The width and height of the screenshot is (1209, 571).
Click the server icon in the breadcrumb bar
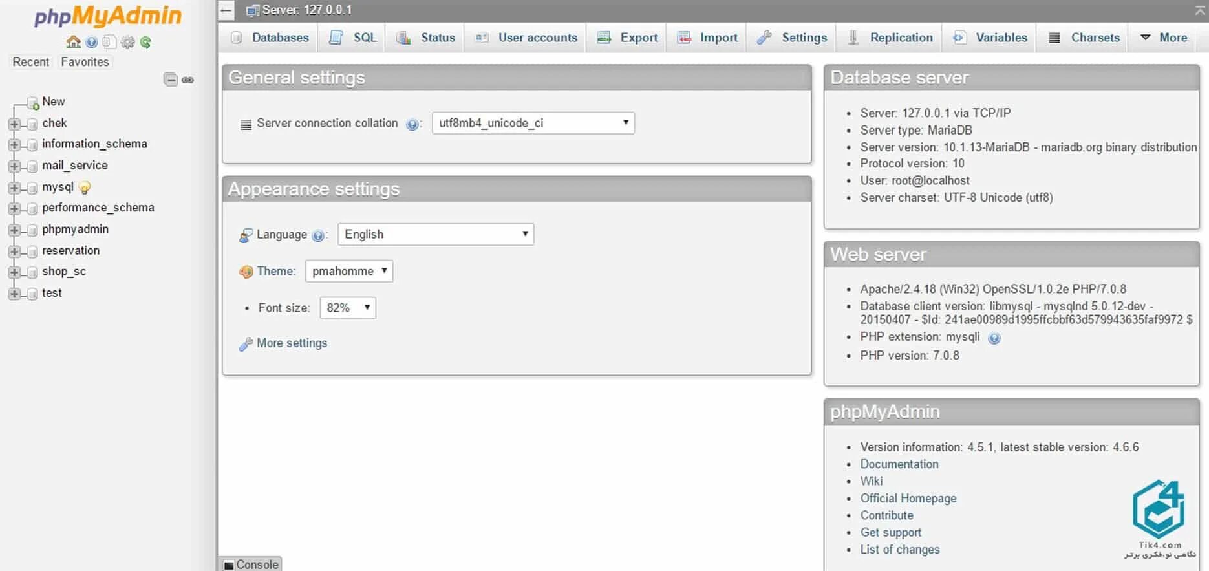253,10
